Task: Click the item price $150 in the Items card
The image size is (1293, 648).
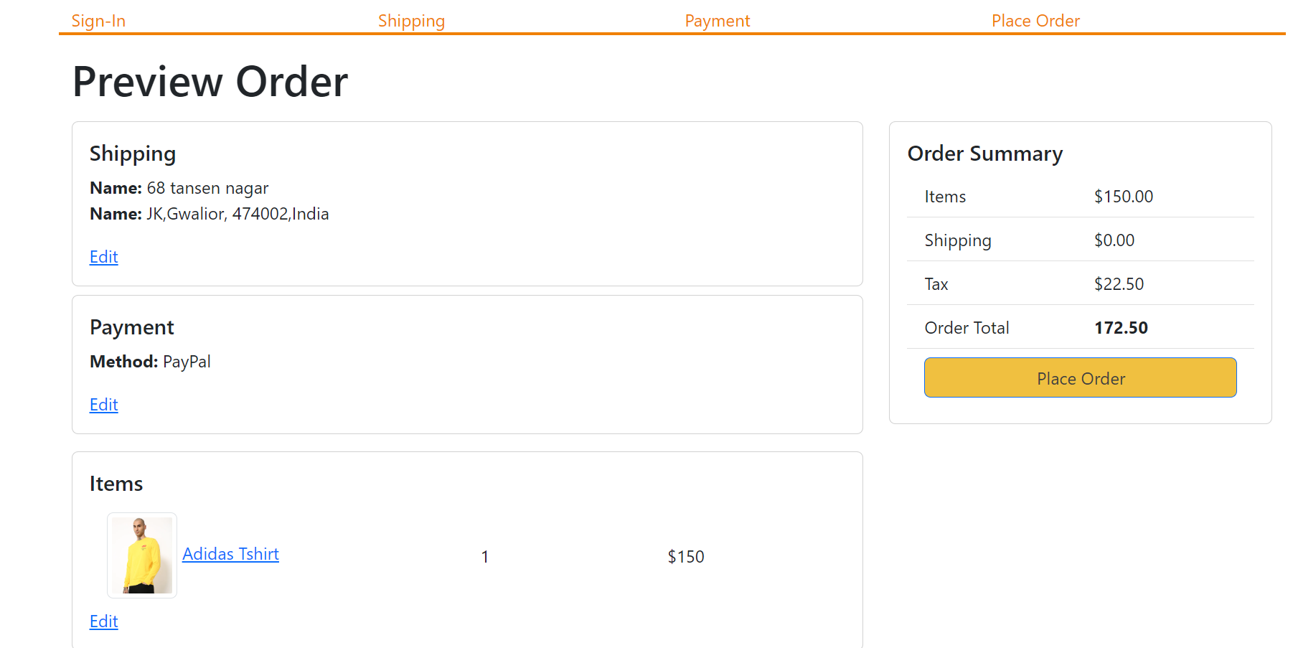Action: click(685, 555)
